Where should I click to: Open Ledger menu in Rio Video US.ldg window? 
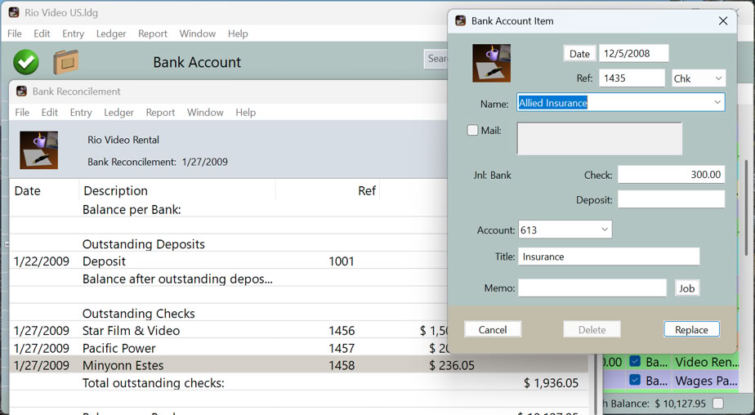[111, 33]
